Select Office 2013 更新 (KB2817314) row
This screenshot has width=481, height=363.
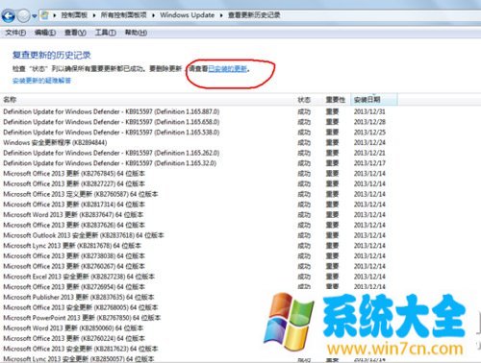[194, 205]
